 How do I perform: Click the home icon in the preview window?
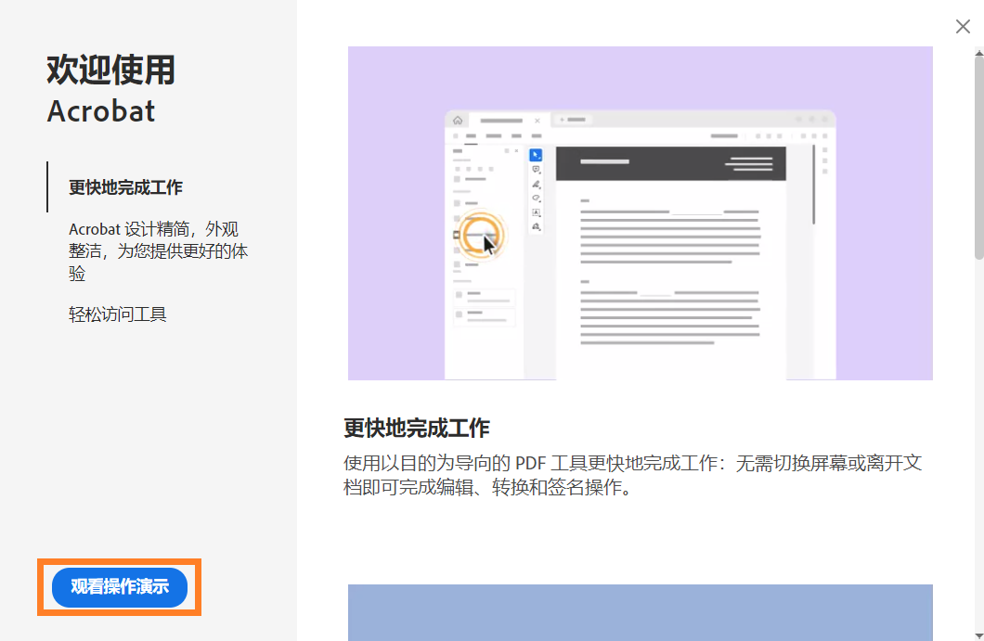click(458, 121)
